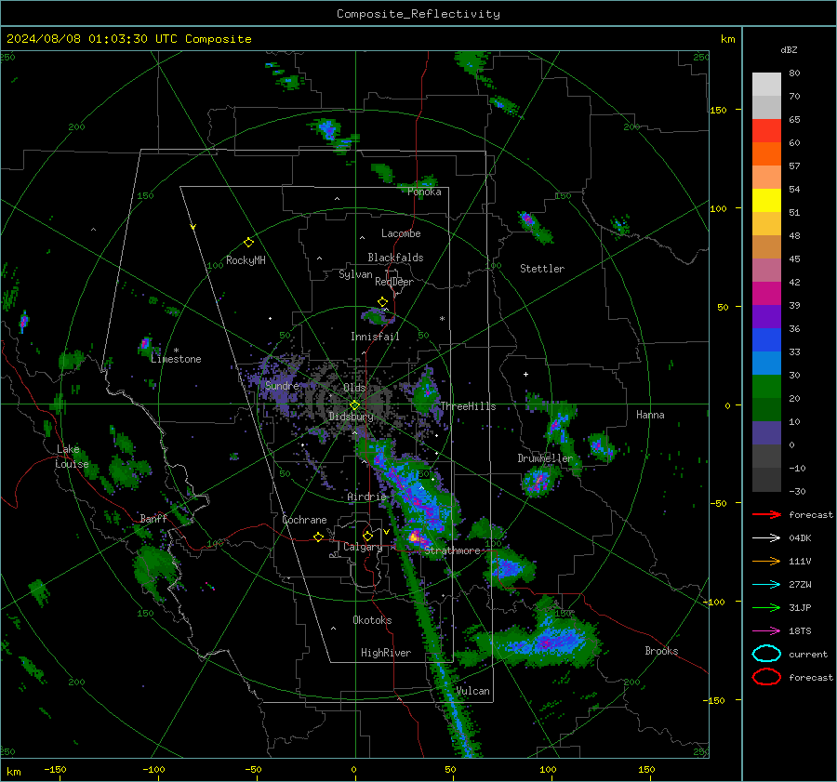Click the storm cell near Drumheller
Viewport: 837px width, 782px height.
point(538,480)
